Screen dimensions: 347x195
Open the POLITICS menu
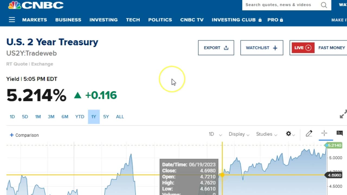(x=160, y=20)
